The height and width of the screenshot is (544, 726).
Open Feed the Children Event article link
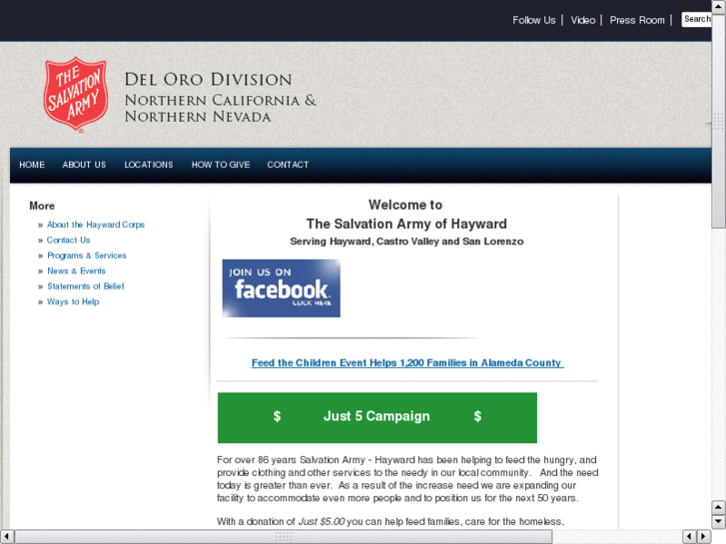407,363
